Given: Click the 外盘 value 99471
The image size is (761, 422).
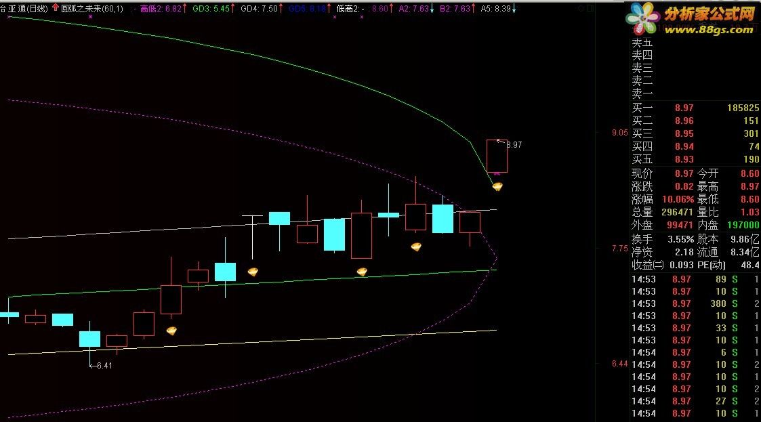Looking at the screenshot, I should coord(680,225).
